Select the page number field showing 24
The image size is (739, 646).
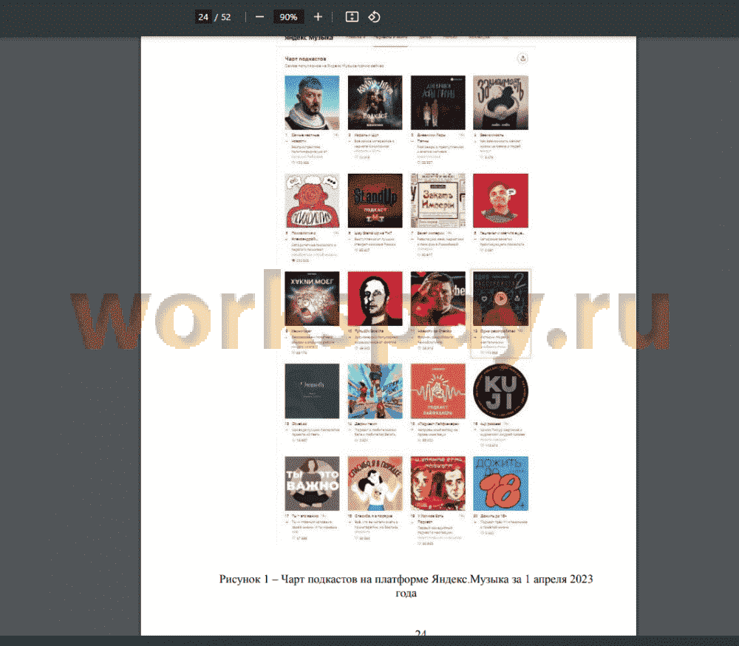point(203,17)
